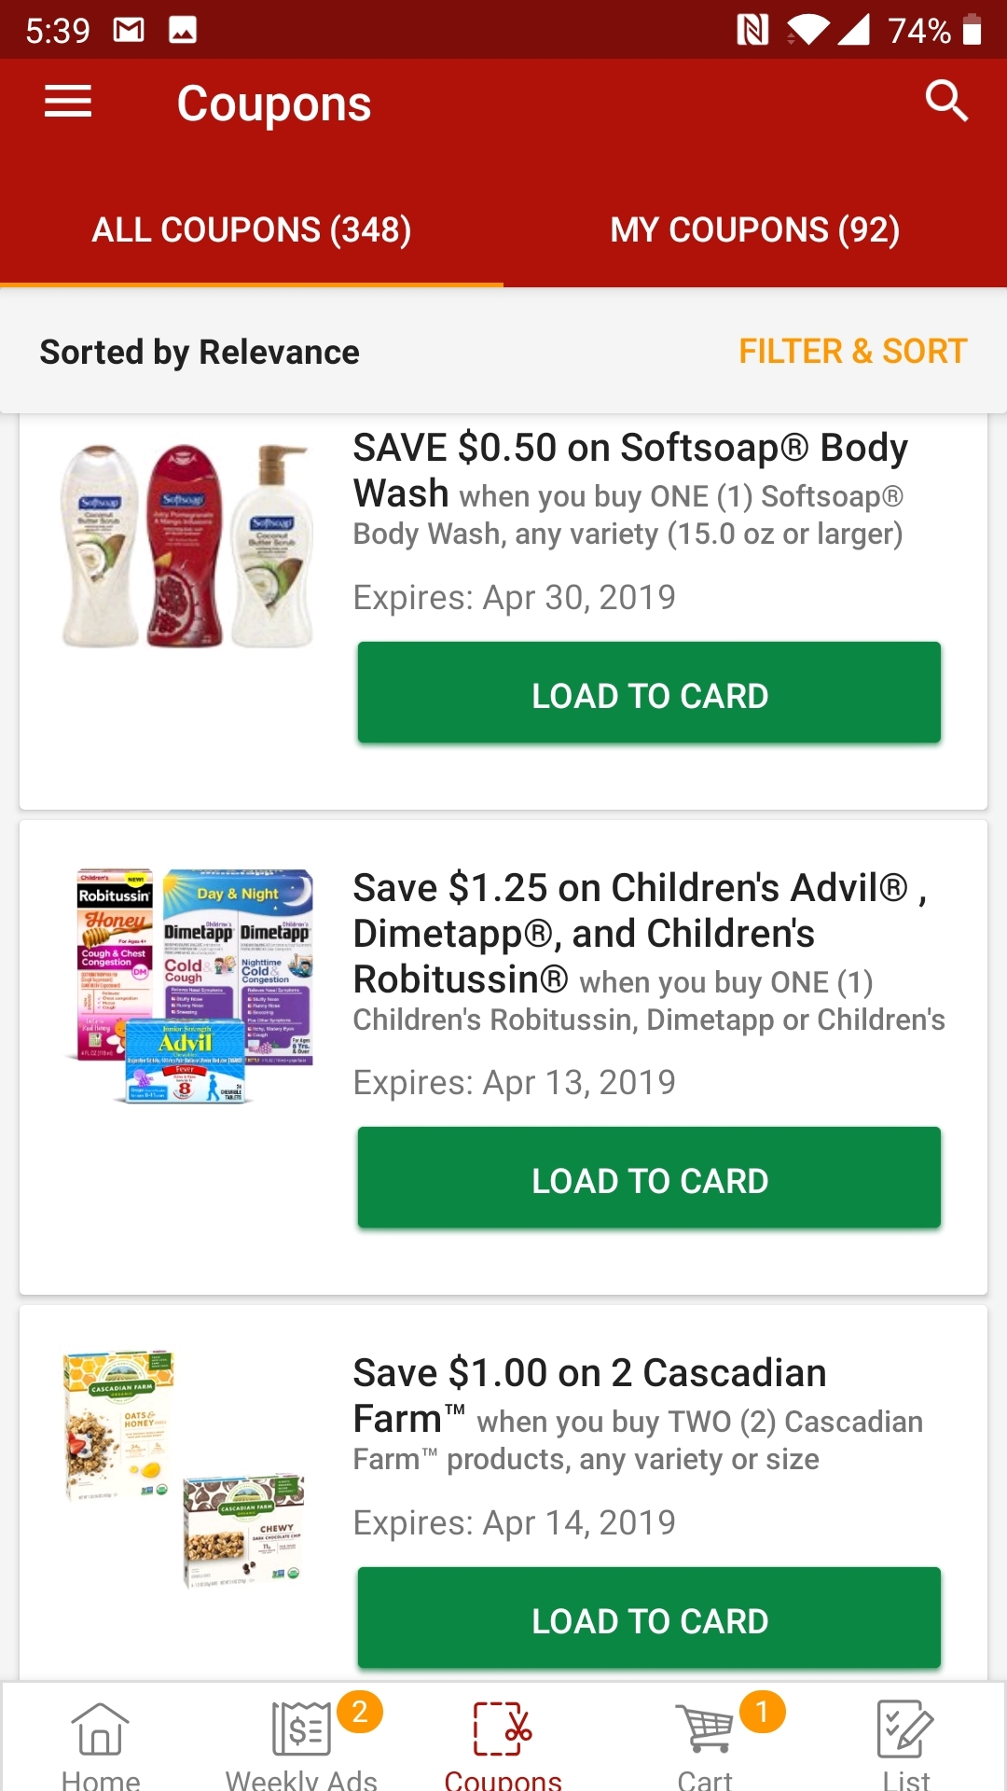Screen dimensions: 1007x1791
Task: Switch to ALL COUPONS (348) tab
Action: (252, 229)
